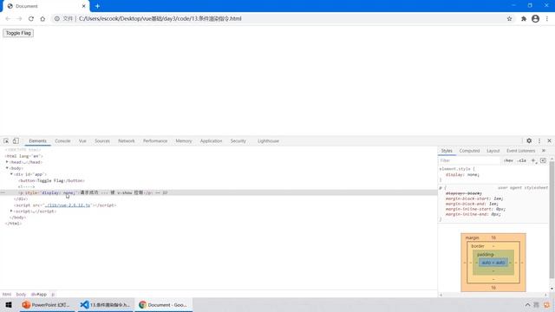The height and width of the screenshot is (312, 555).
Task: Select body in the breadcrumb bar
Action: (x=21, y=295)
